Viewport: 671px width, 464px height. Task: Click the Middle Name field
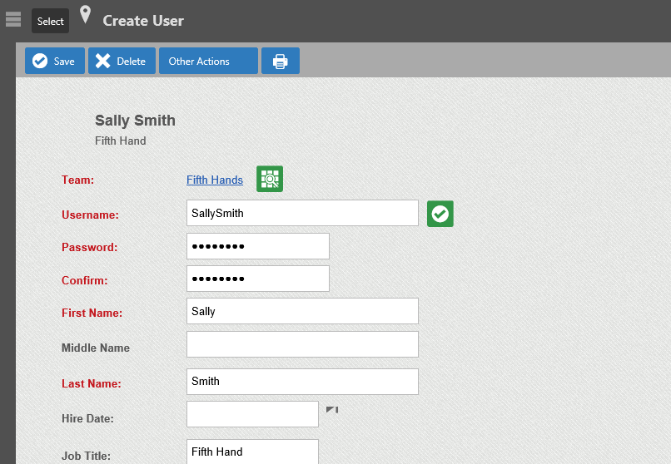click(302, 344)
